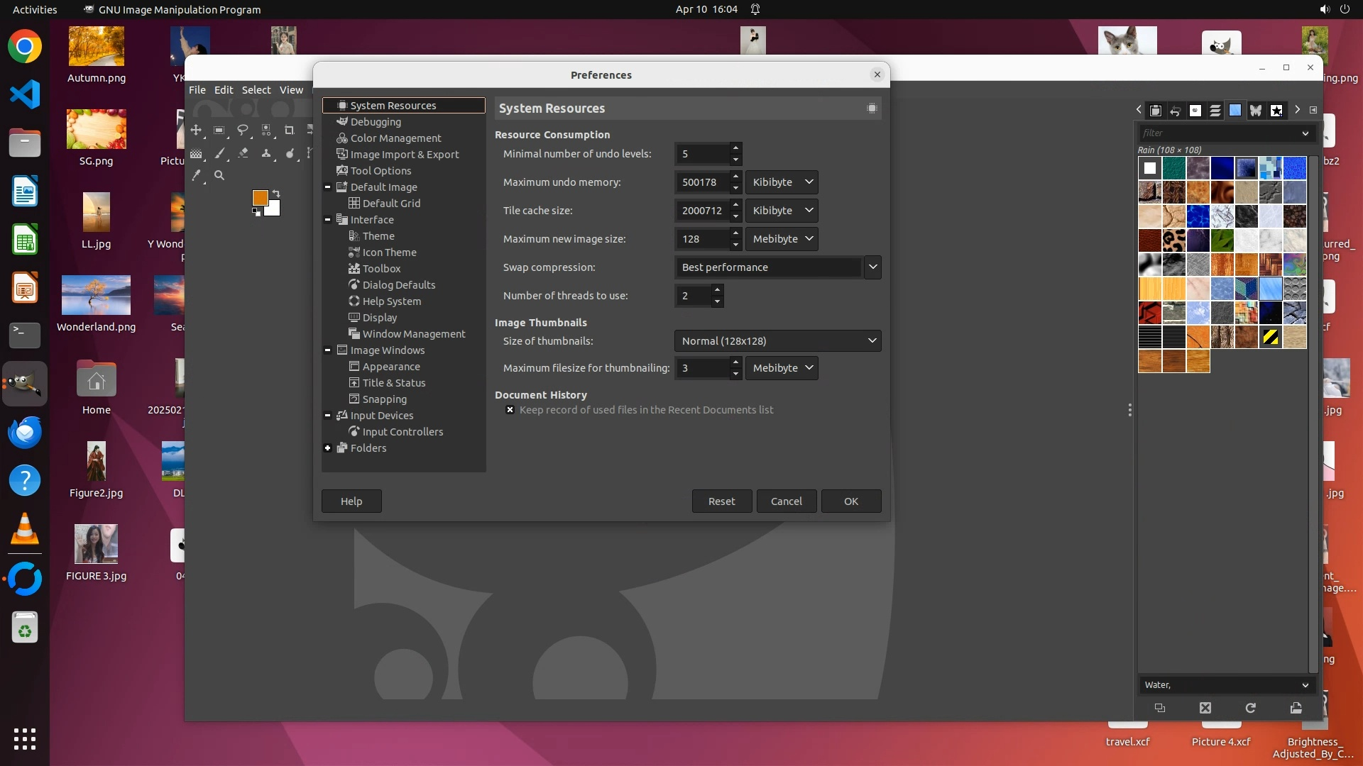Click the orange foreground color swatch
1363x766 pixels.
pyautogui.click(x=260, y=198)
